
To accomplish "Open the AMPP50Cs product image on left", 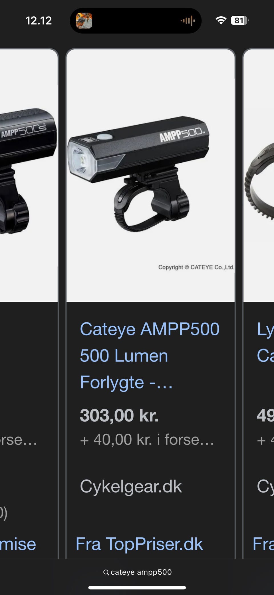I will (29, 176).
